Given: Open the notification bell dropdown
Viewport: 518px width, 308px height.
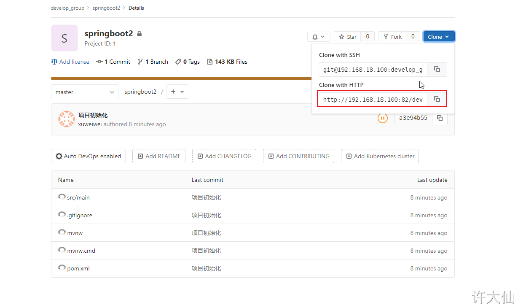Looking at the screenshot, I should click(x=319, y=37).
